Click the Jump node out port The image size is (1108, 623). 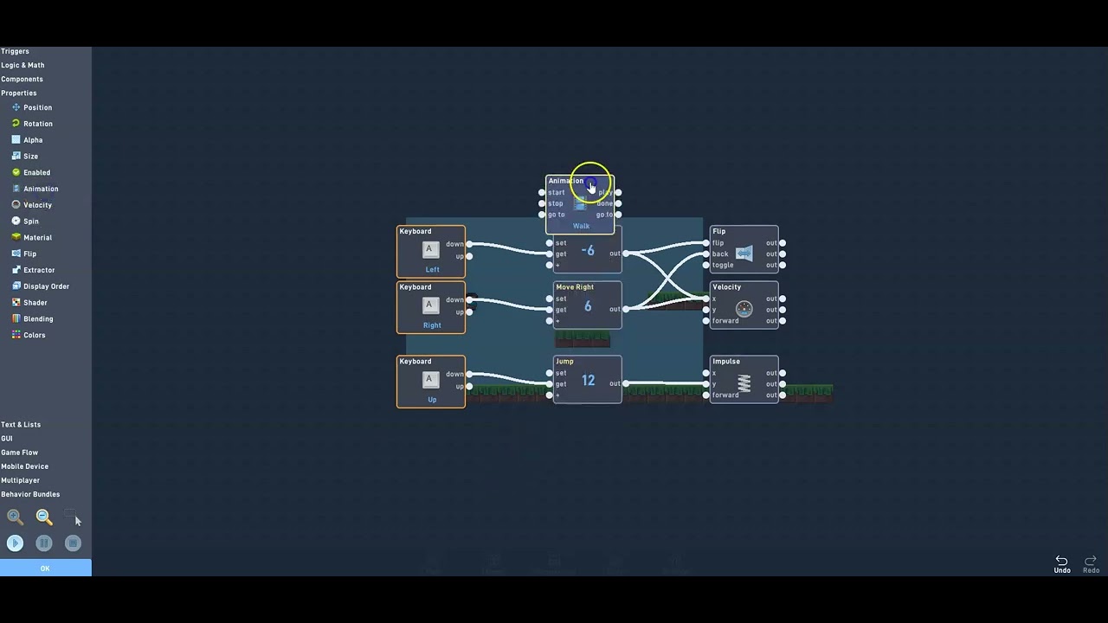pos(625,383)
